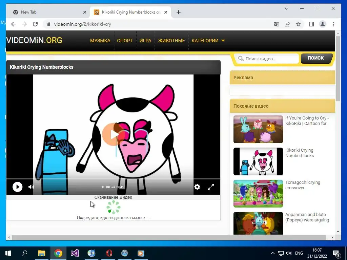Open Kikoriki Crying Numberblocks sidebar title link

point(300,153)
